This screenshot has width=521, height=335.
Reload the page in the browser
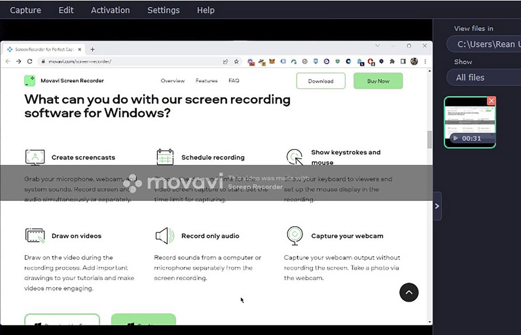pos(30,61)
